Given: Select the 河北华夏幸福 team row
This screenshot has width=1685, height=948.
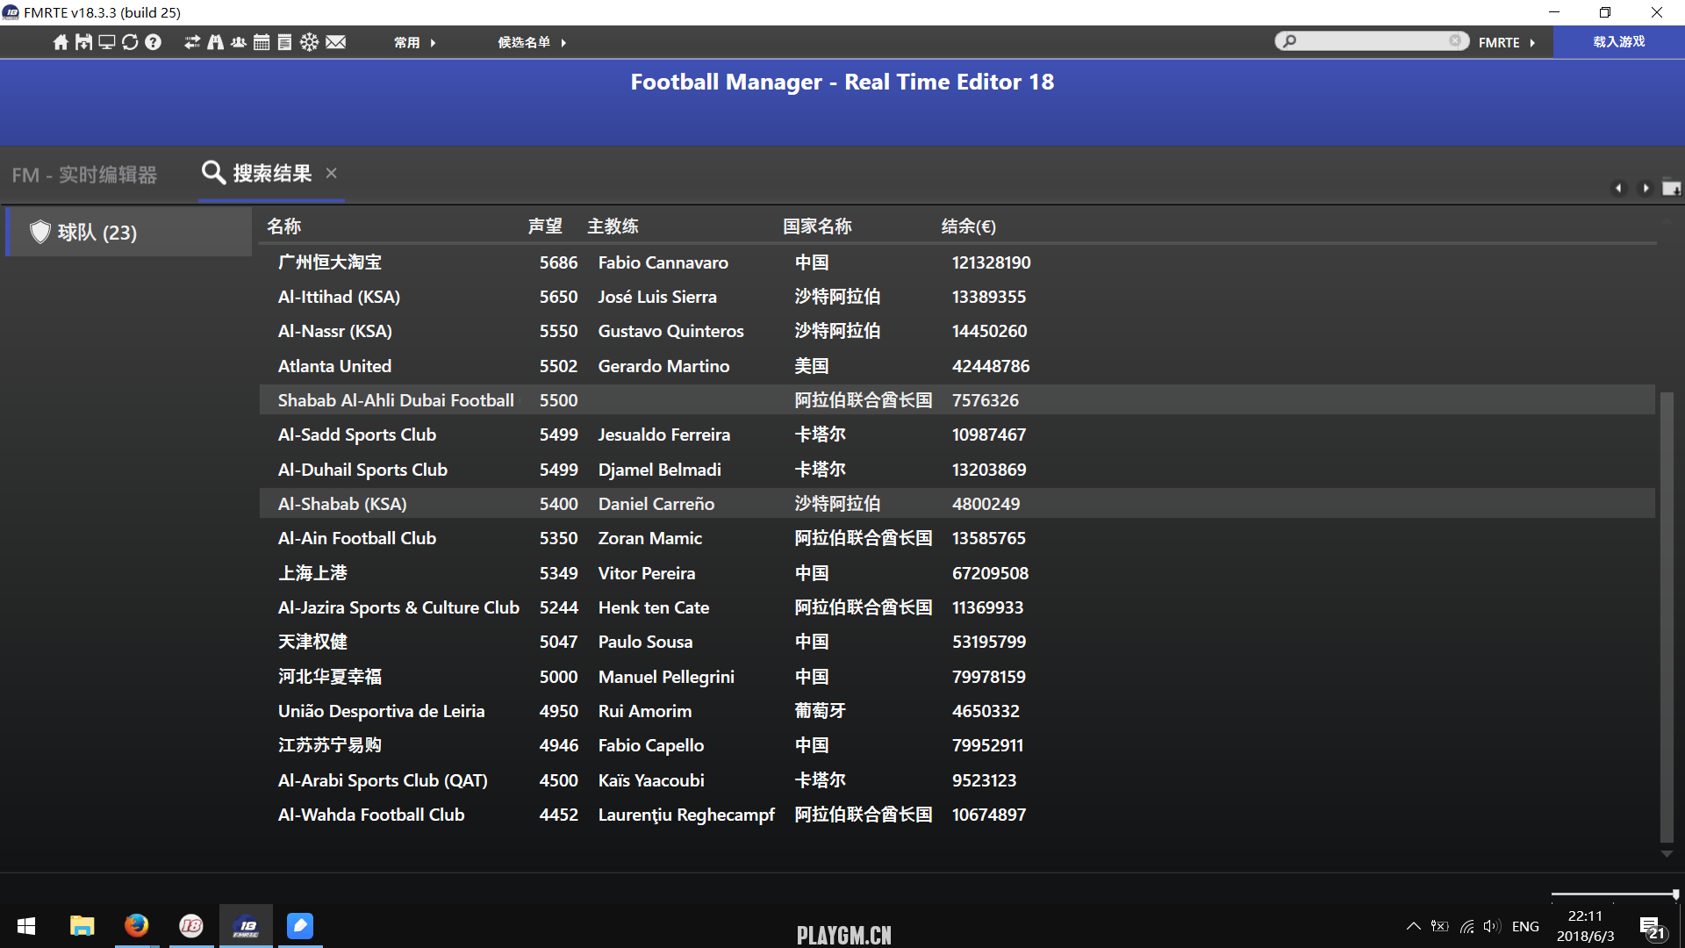Looking at the screenshot, I should [957, 677].
